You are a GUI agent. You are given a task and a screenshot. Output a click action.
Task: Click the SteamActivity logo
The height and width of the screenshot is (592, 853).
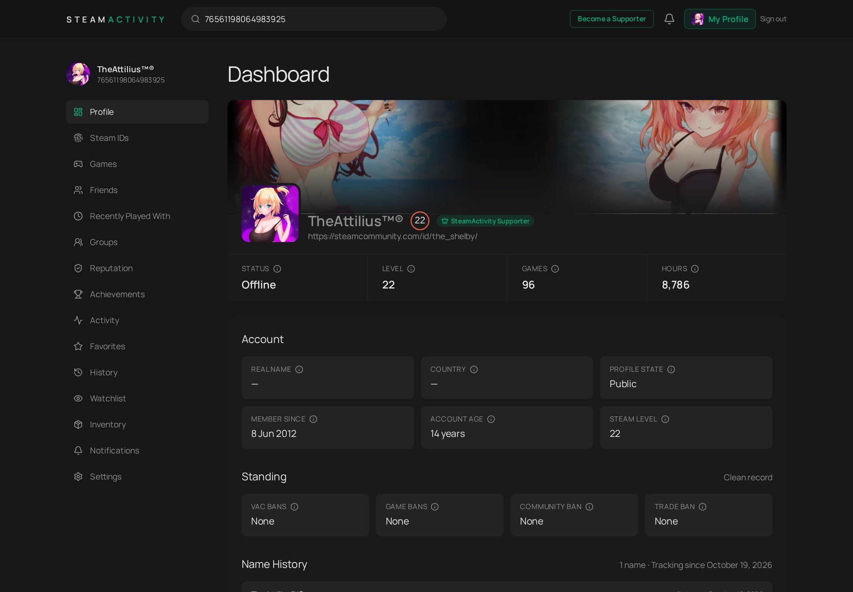[115, 19]
